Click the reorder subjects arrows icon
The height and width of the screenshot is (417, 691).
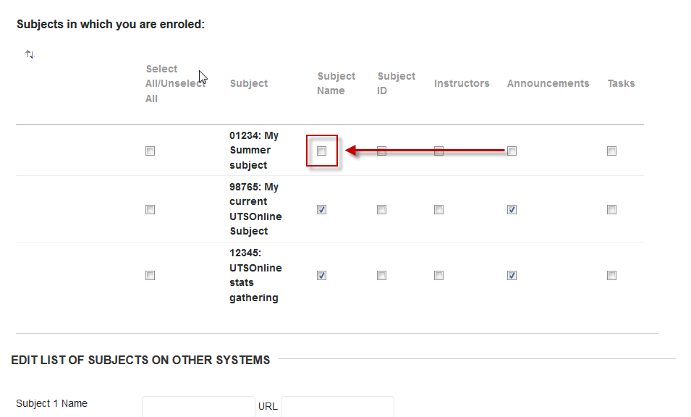(30, 54)
